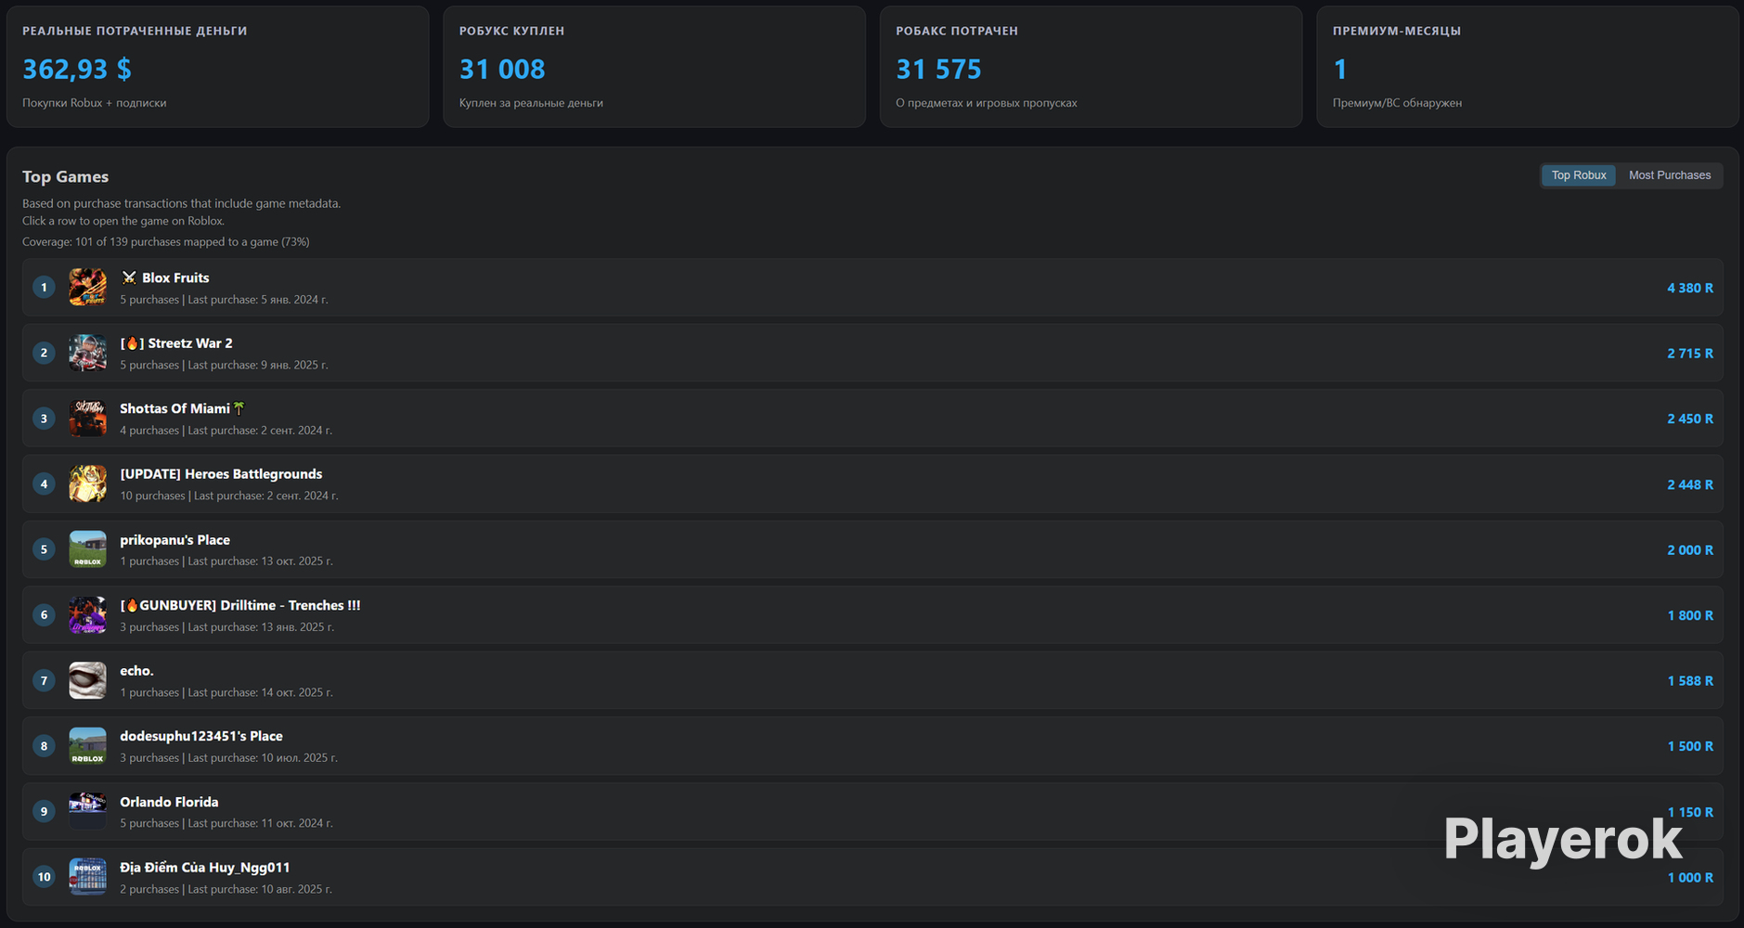Select the 4 380 R amount for Blox Fruits
Image resolution: width=1744 pixels, height=928 pixels.
(x=1690, y=288)
